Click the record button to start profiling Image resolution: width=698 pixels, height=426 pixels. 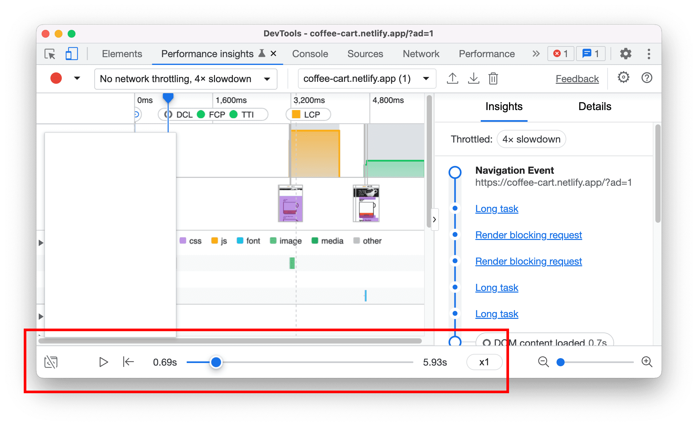[56, 78]
